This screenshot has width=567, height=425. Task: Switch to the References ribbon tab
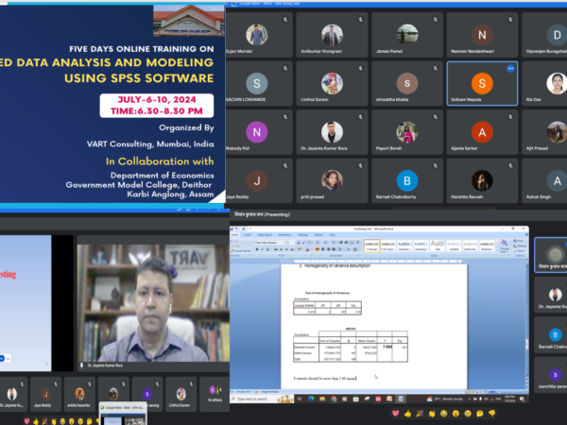click(x=284, y=235)
